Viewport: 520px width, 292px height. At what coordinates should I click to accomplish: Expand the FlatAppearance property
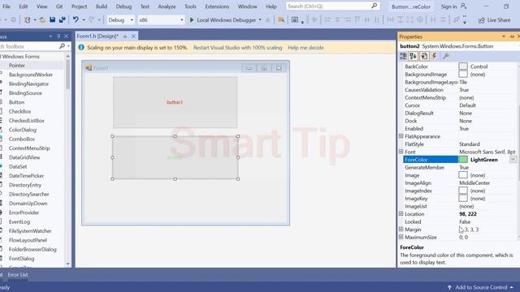401,136
